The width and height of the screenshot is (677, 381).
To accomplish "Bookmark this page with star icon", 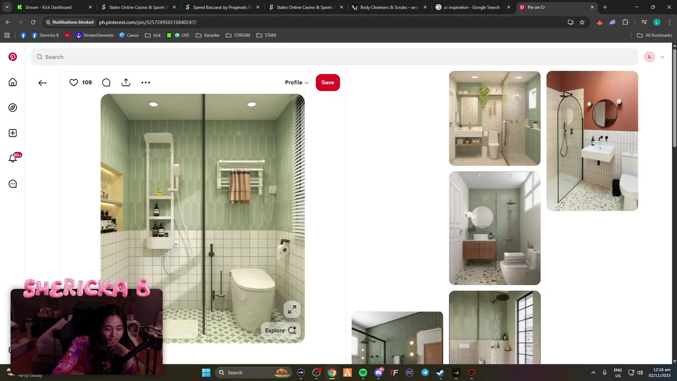I will click(x=582, y=22).
